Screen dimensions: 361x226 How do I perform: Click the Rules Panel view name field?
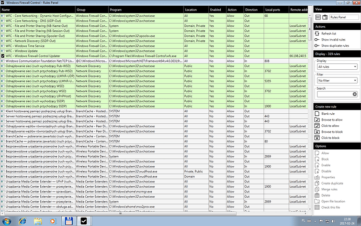(344, 17)
